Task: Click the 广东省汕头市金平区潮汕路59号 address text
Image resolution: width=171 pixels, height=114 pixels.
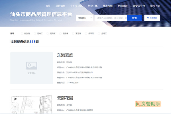Action: click(80, 110)
